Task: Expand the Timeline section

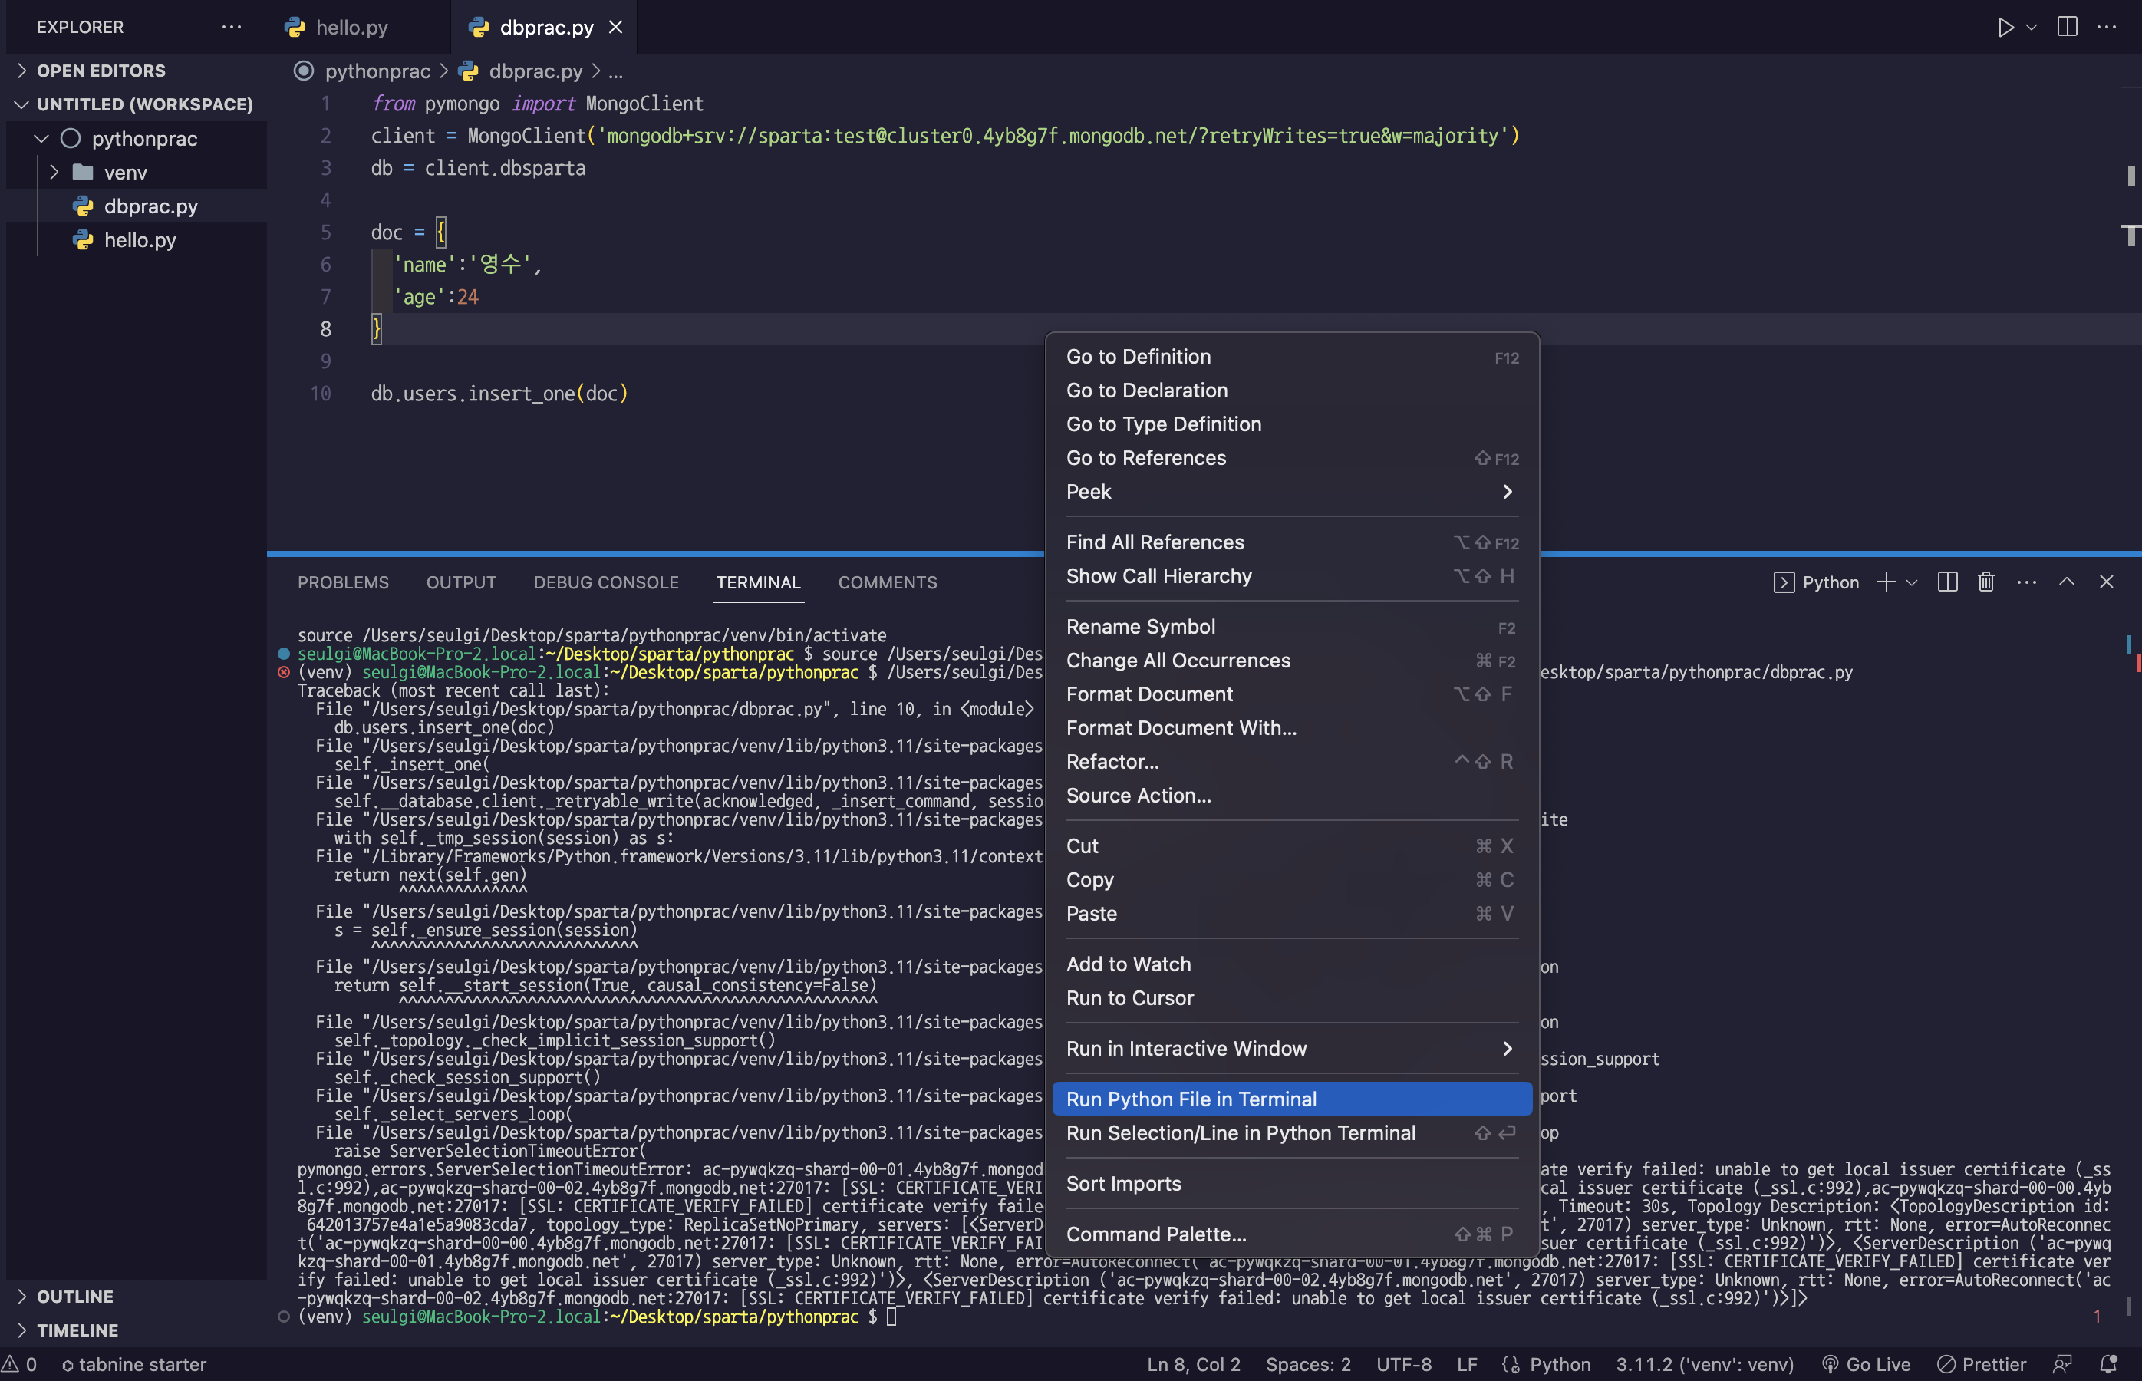Action: pos(77,1330)
